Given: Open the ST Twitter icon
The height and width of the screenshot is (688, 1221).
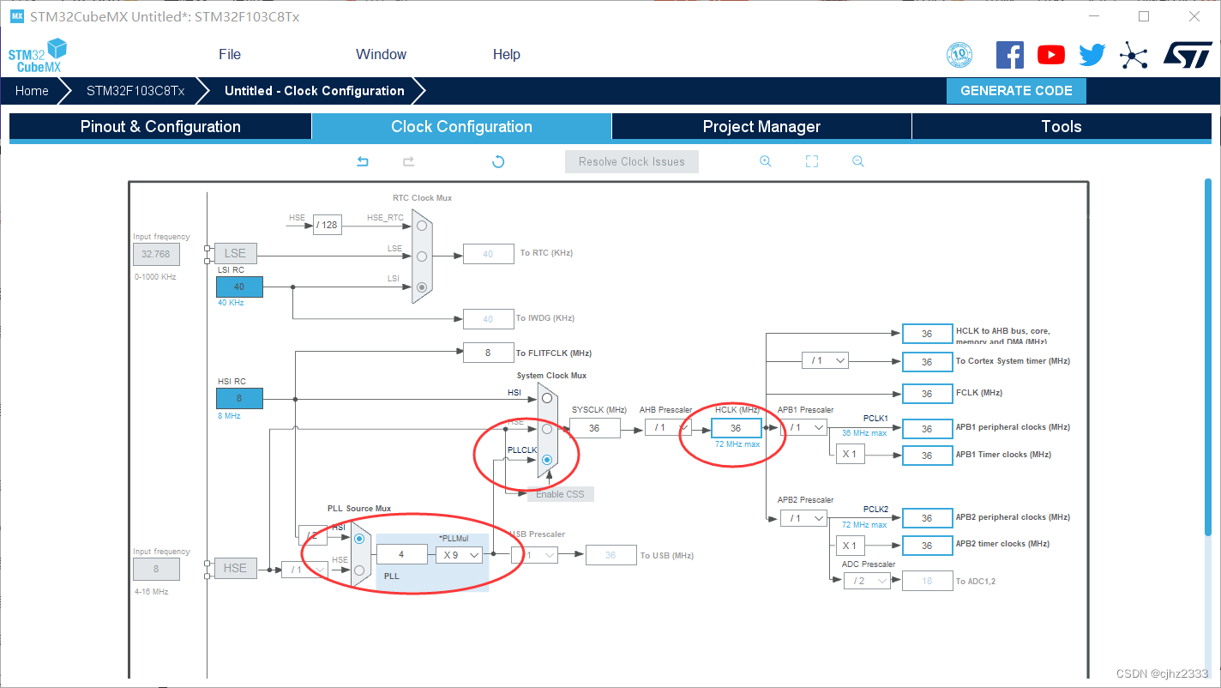Looking at the screenshot, I should point(1092,55).
